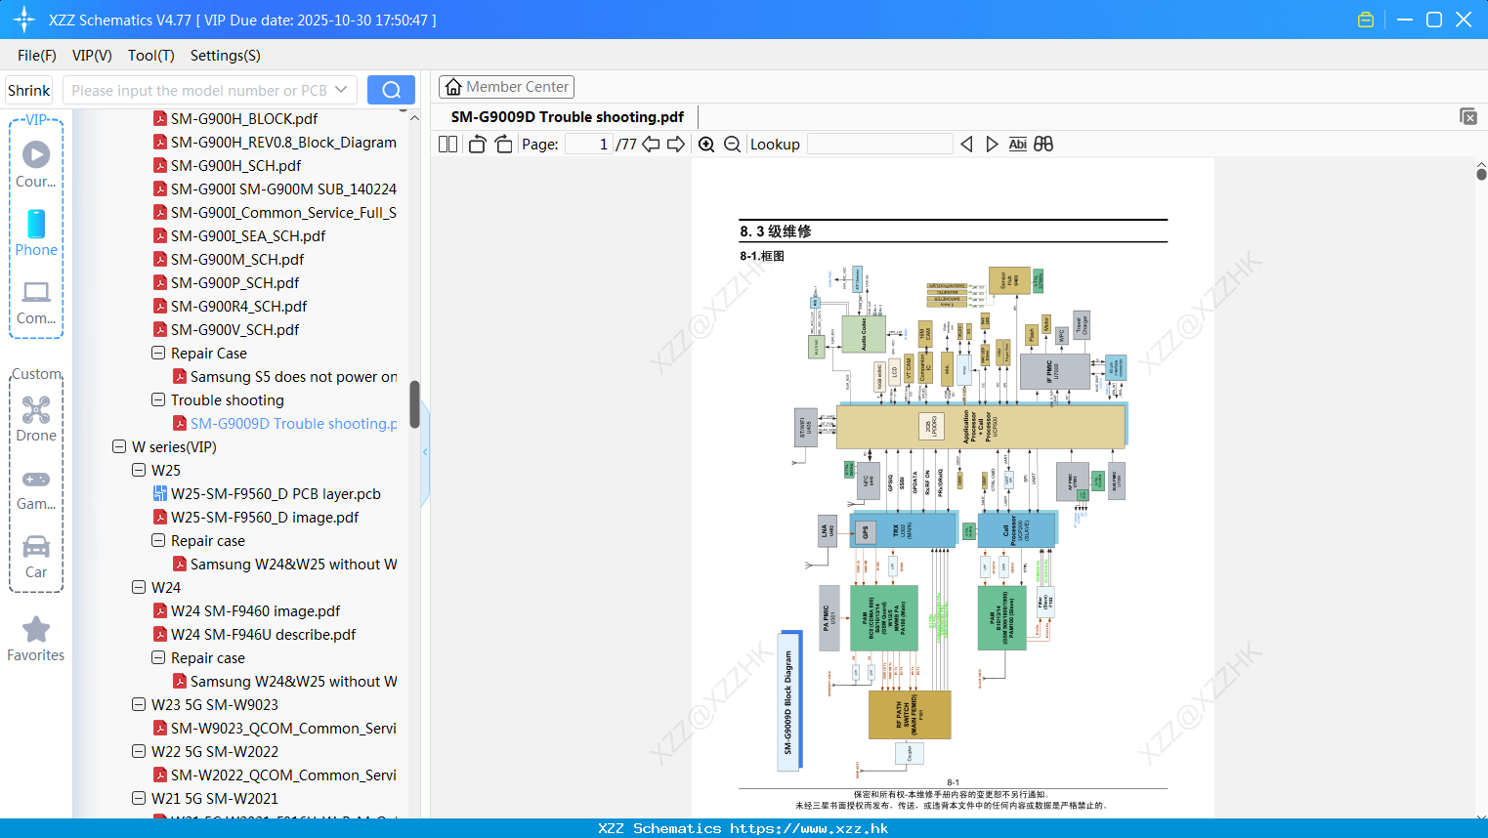Collapse the Trouble shooting folder
Screen dimensions: 1488x838
click(x=158, y=399)
